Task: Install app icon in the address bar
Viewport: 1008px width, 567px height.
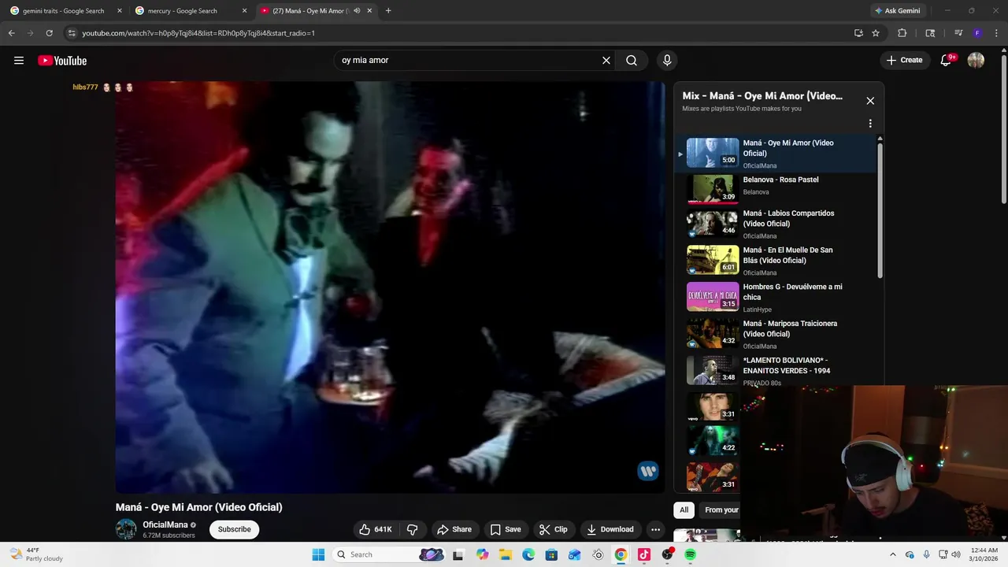Action: [858, 33]
